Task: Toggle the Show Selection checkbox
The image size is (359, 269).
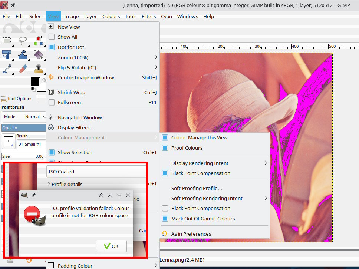Action: point(52,152)
